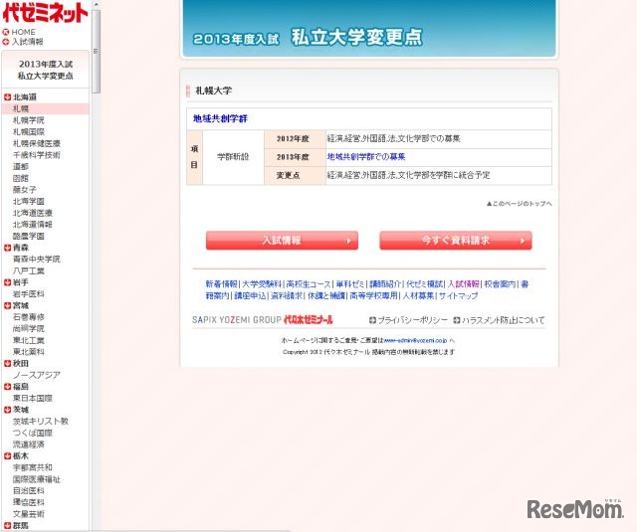The image size is (637, 532).
Task: Select 函館 in the sidebar
Action: tap(21, 178)
